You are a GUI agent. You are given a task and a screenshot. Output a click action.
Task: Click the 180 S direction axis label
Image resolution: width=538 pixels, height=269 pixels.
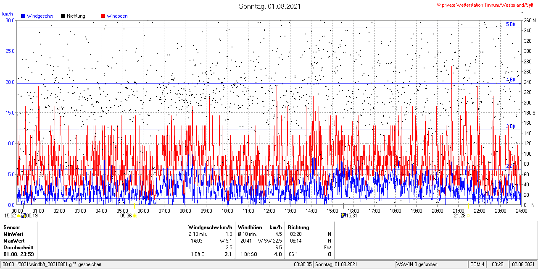(529, 112)
